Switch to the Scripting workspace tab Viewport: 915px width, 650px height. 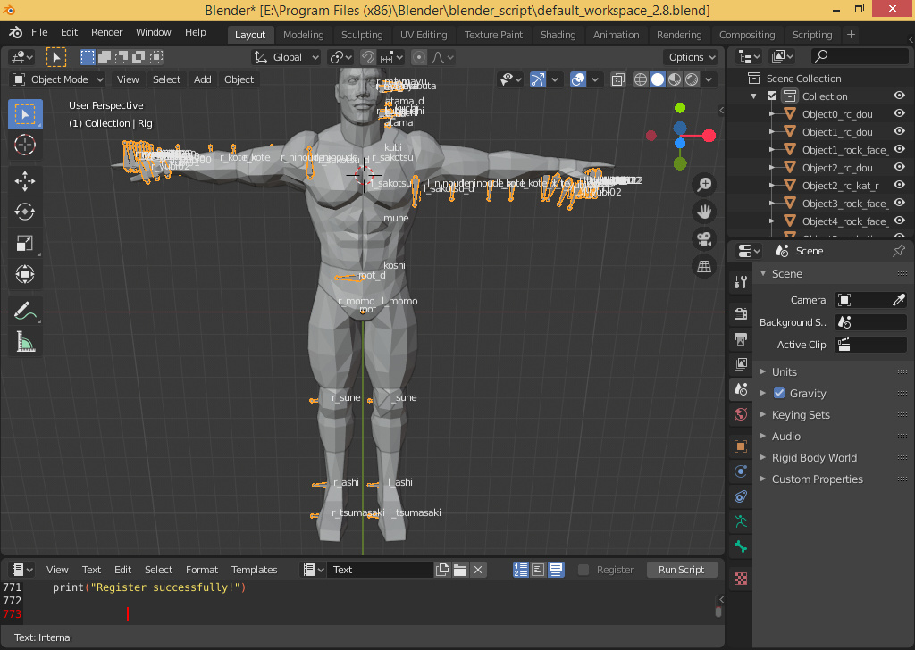(x=812, y=35)
